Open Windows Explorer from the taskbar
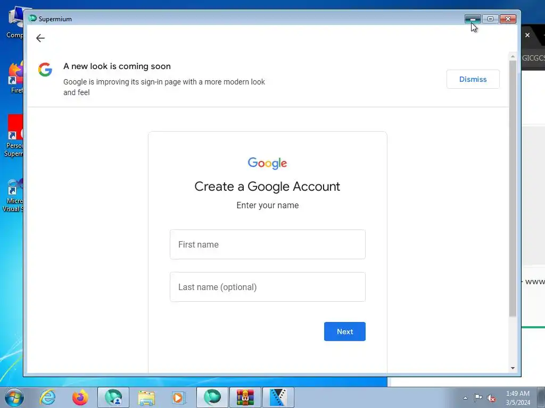 [146, 397]
